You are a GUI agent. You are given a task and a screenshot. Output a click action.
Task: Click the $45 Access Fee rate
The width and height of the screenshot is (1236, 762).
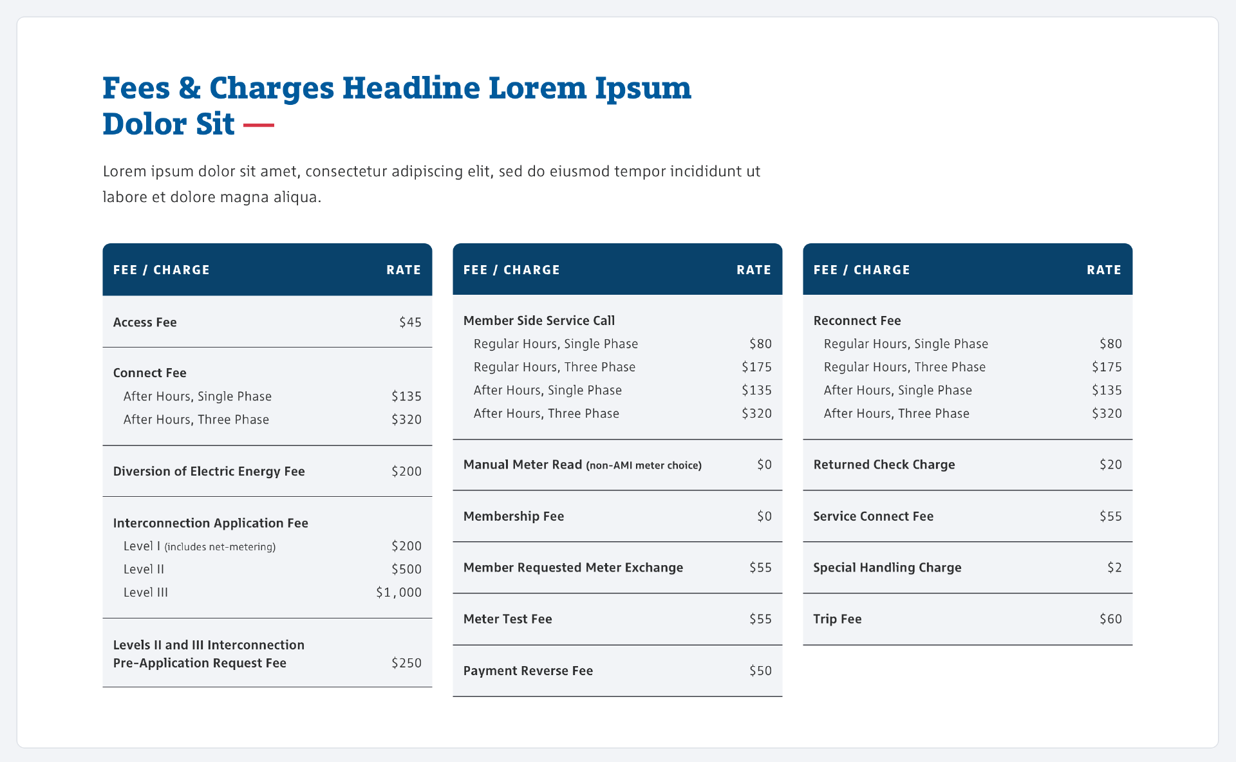(x=410, y=322)
